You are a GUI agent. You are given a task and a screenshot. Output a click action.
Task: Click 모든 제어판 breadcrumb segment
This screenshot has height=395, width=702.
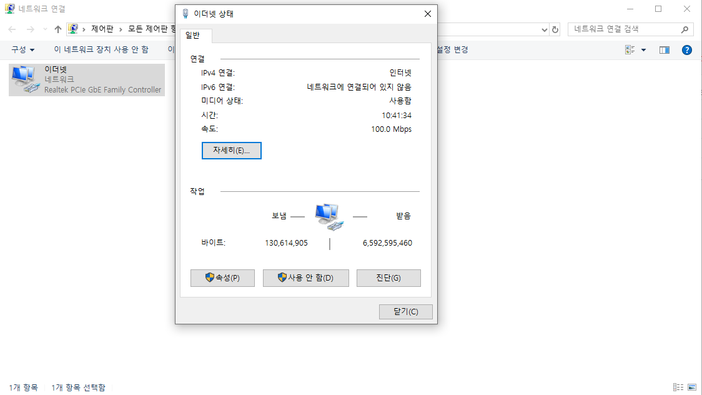tap(151, 29)
